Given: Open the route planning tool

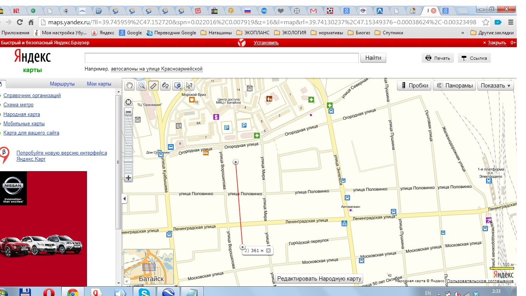Looking at the screenshot, I should [165, 86].
